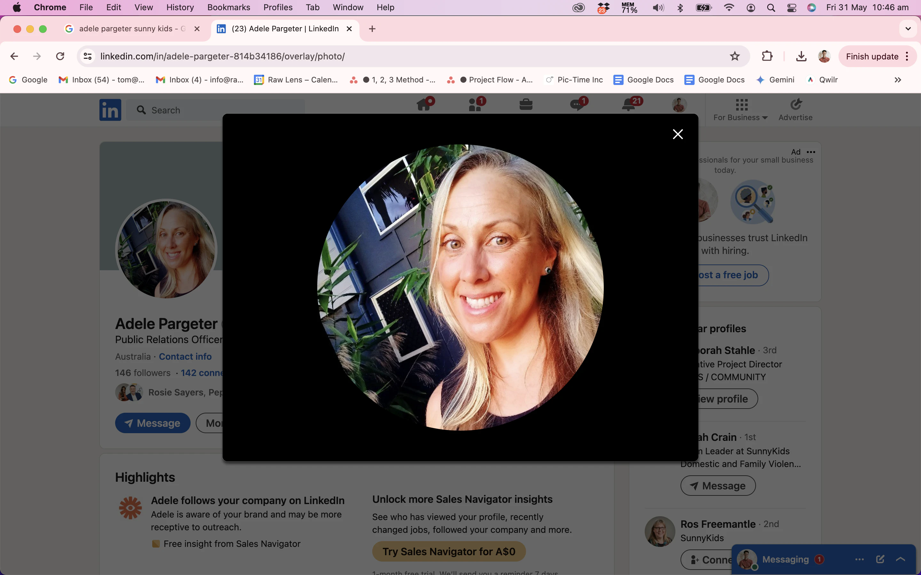Open Notifications bell icon
Image resolution: width=921 pixels, height=575 pixels.
point(629,105)
